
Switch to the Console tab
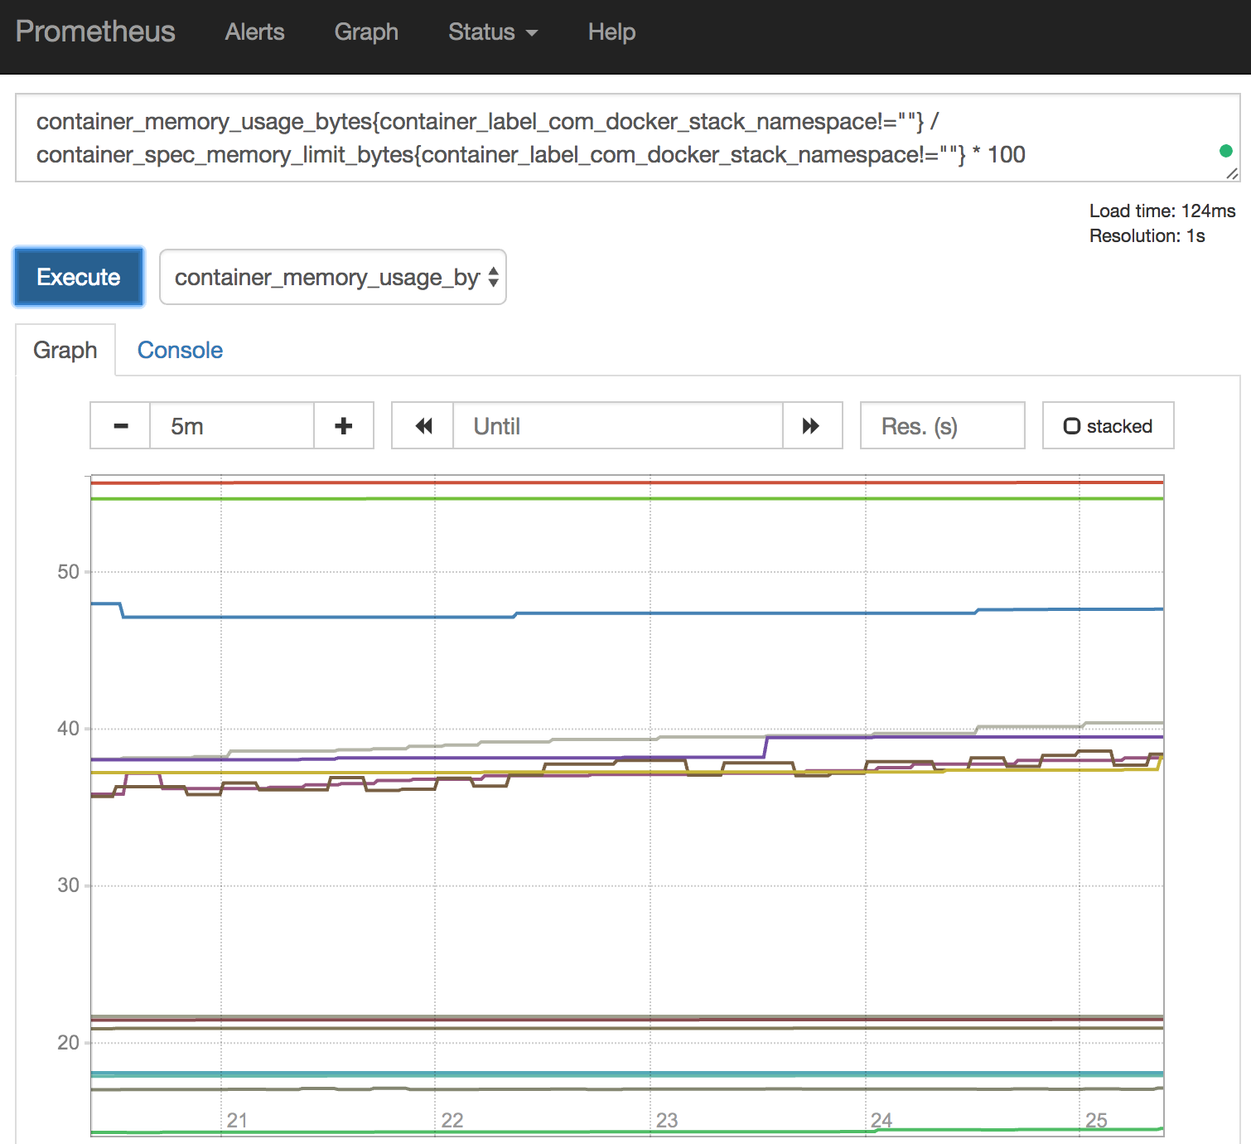point(180,351)
